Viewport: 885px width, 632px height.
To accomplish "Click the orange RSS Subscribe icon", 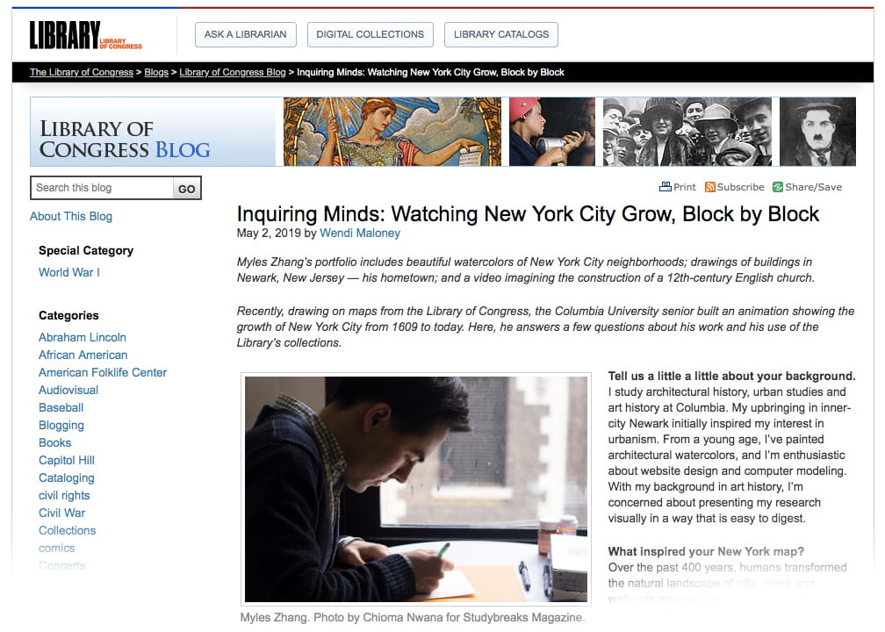I will point(710,187).
